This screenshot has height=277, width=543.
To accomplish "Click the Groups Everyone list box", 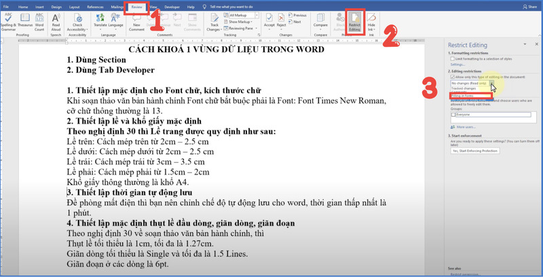I will 493,117.
